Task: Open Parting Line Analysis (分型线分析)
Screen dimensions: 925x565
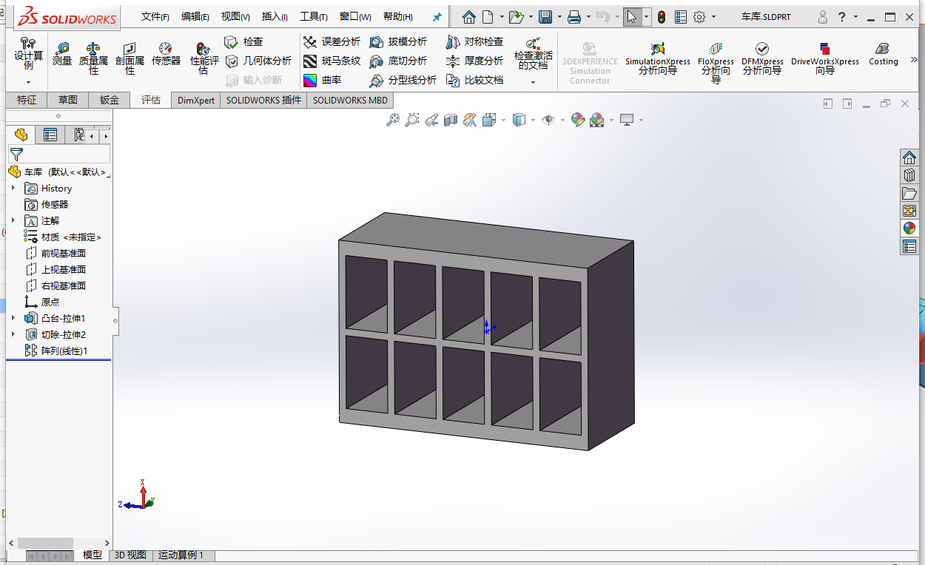Action: (403, 80)
